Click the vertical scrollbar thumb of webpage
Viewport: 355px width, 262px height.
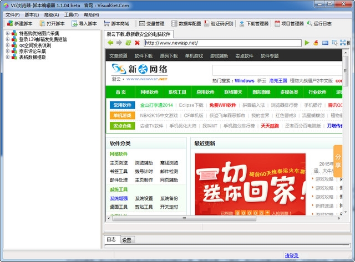coord(345,71)
